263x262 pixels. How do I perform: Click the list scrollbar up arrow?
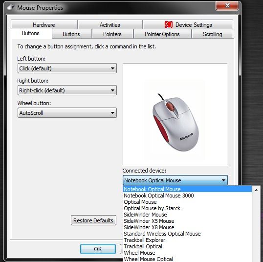(256, 190)
